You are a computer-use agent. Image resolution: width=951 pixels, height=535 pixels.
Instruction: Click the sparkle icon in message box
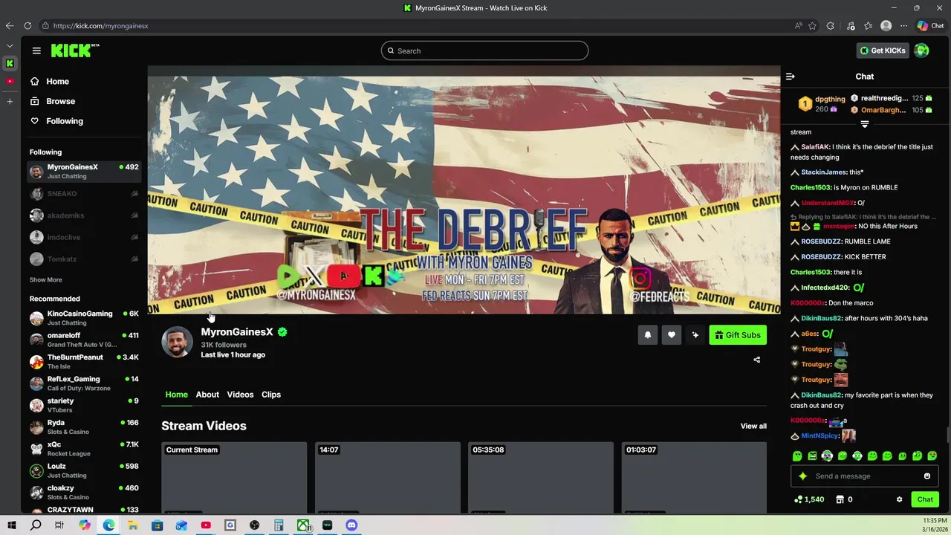(802, 476)
